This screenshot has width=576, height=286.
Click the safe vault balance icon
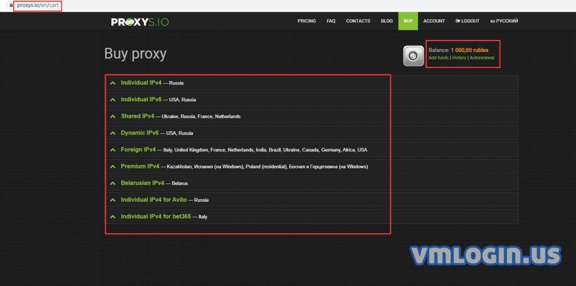pyautogui.click(x=413, y=56)
